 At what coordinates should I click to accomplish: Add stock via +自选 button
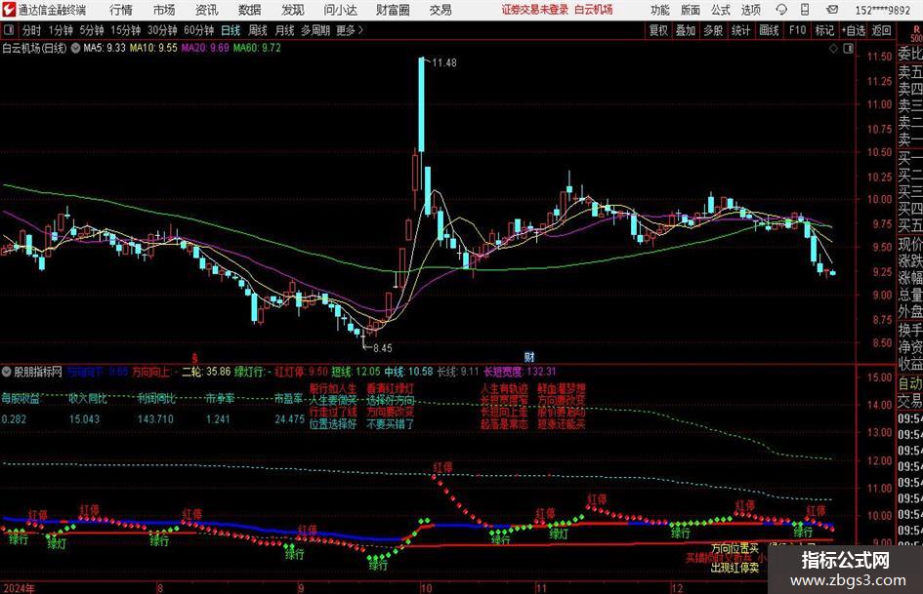pyautogui.click(x=853, y=30)
